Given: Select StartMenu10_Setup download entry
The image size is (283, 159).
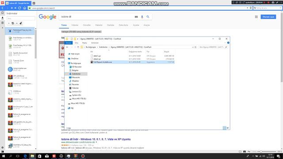Looking at the screenshot, I should pyautogui.click(x=20, y=146).
